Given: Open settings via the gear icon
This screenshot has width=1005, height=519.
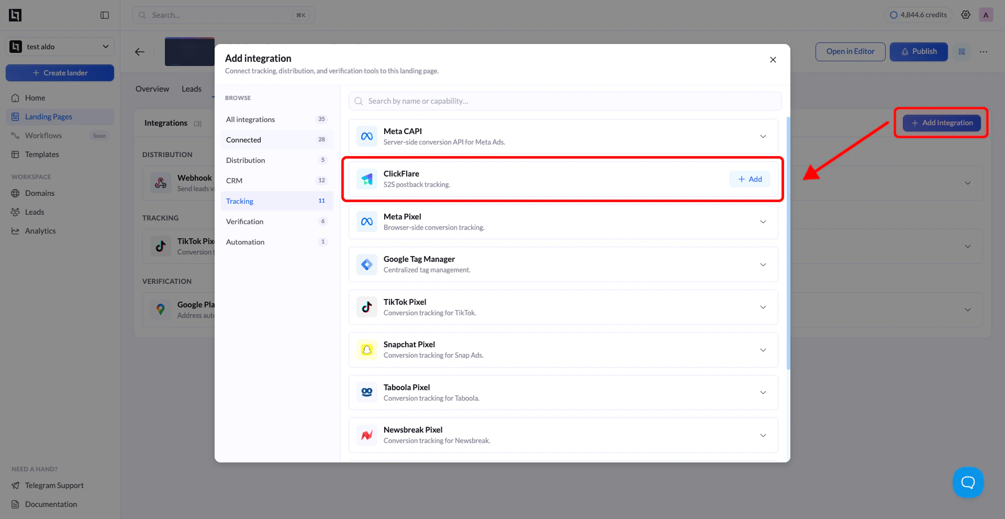Looking at the screenshot, I should coord(966,15).
